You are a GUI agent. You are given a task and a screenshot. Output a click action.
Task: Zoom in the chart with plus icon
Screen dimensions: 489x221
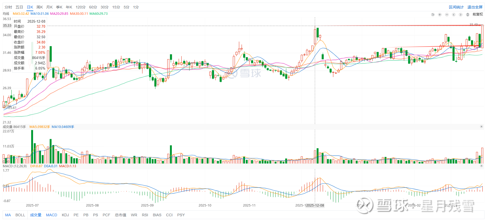[x=440, y=14]
